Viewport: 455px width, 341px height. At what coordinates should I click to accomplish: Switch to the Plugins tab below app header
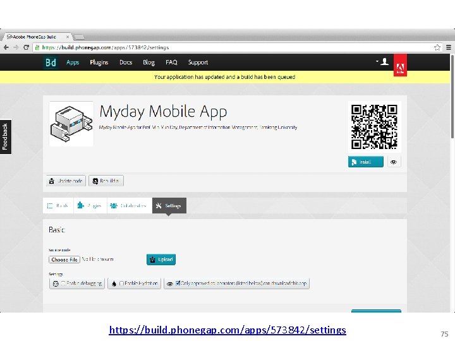tap(90, 206)
